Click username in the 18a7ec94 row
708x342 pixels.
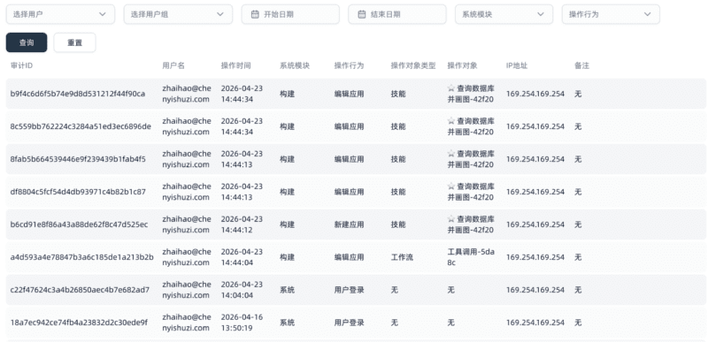pos(187,323)
